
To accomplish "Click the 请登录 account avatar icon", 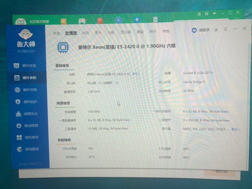I will (194, 30).
